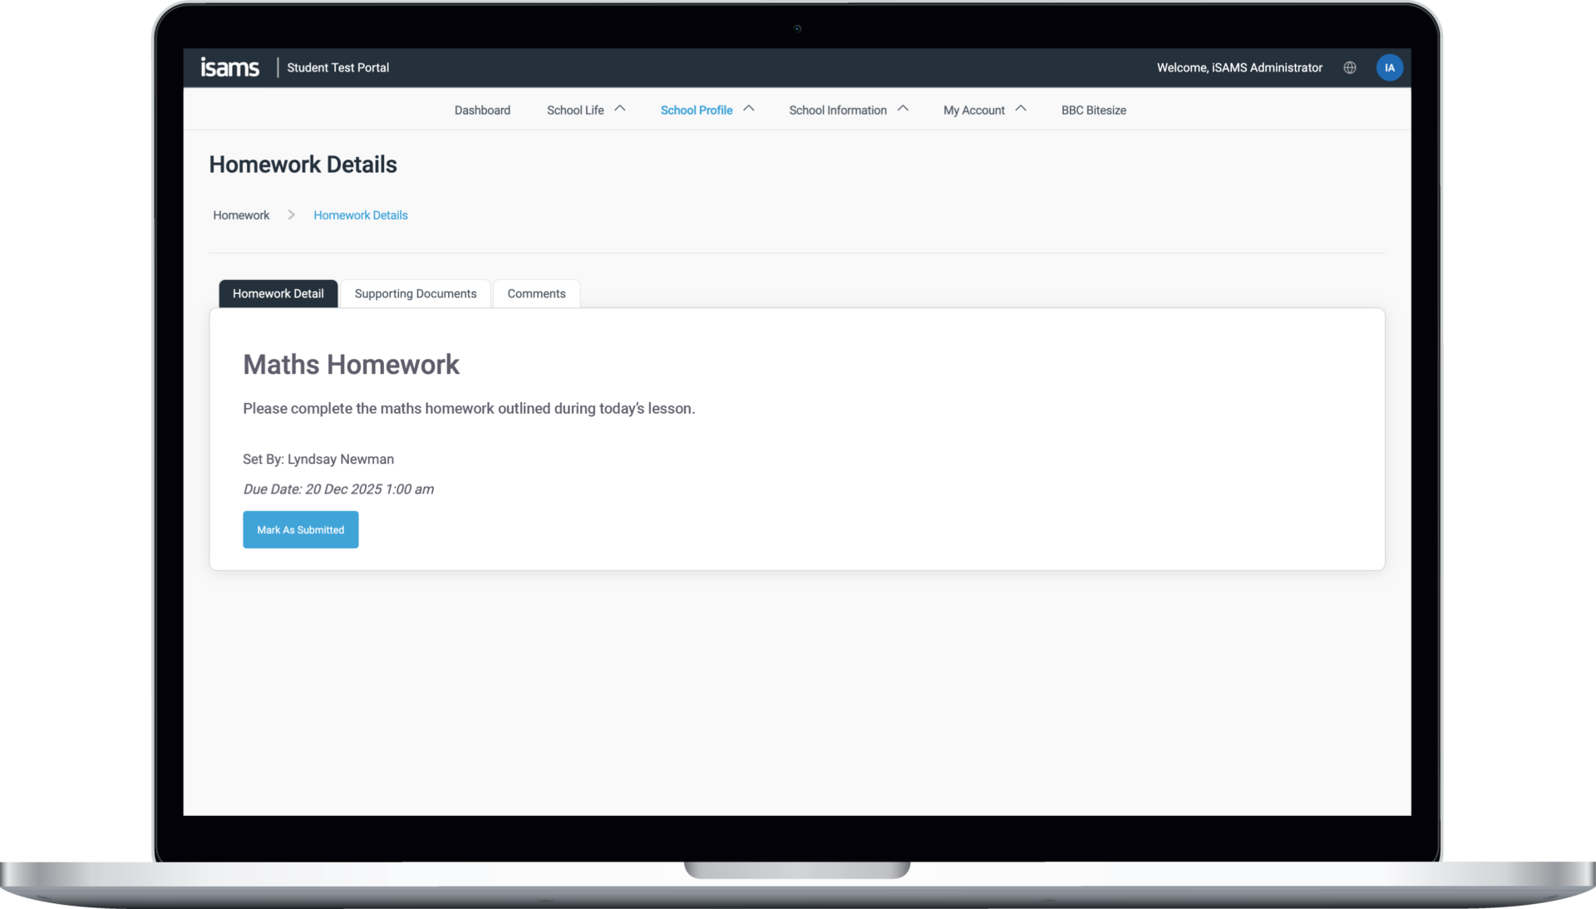Image resolution: width=1596 pixels, height=909 pixels.
Task: Click the isams logo
Action: pos(230,67)
